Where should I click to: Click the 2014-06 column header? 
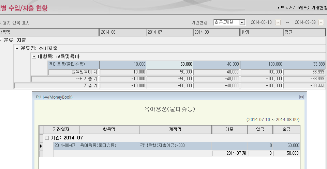(122, 32)
